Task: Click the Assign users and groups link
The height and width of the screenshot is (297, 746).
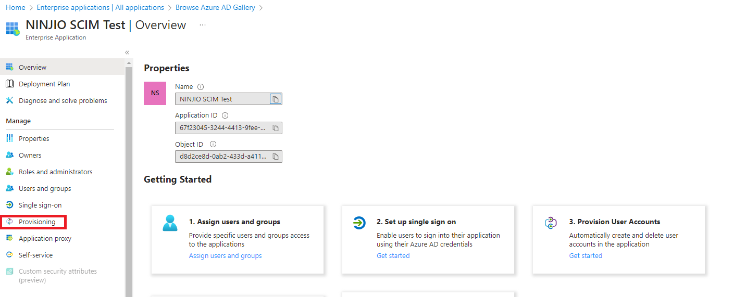Action: [225, 255]
